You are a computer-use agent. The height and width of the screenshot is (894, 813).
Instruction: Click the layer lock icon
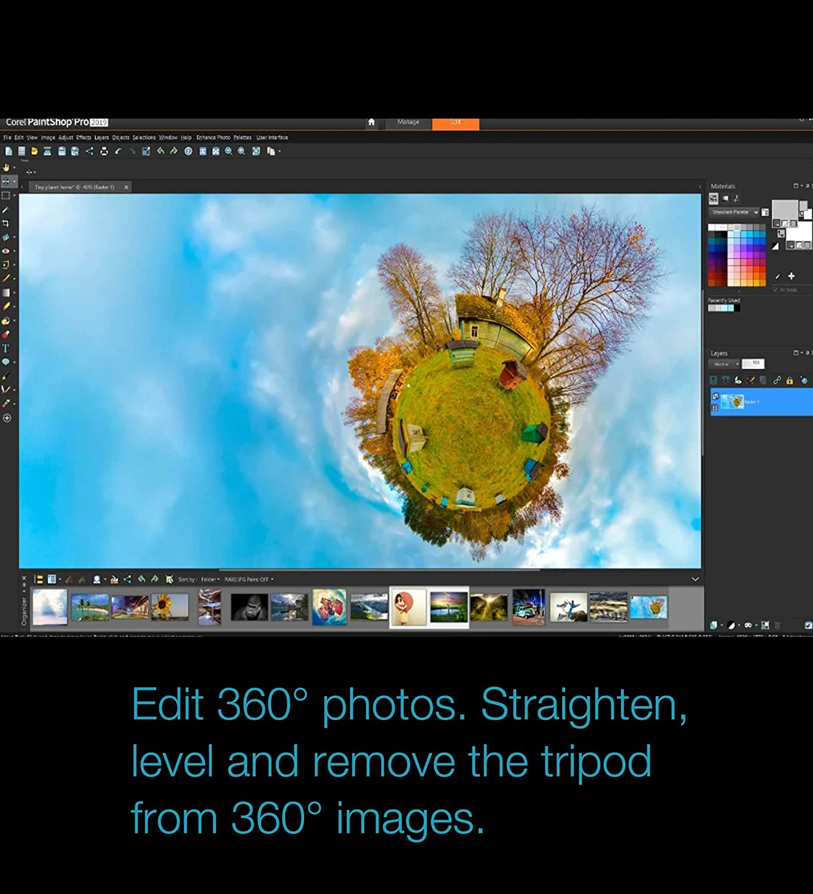pos(789,380)
